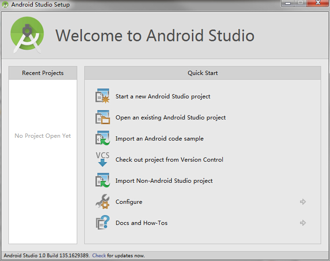Choose Check out project from Version Control
Image resolution: width=330 pixels, height=261 pixels.
pyautogui.click(x=169, y=160)
